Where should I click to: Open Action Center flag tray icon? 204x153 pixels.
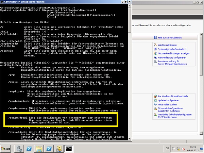(x=173, y=149)
